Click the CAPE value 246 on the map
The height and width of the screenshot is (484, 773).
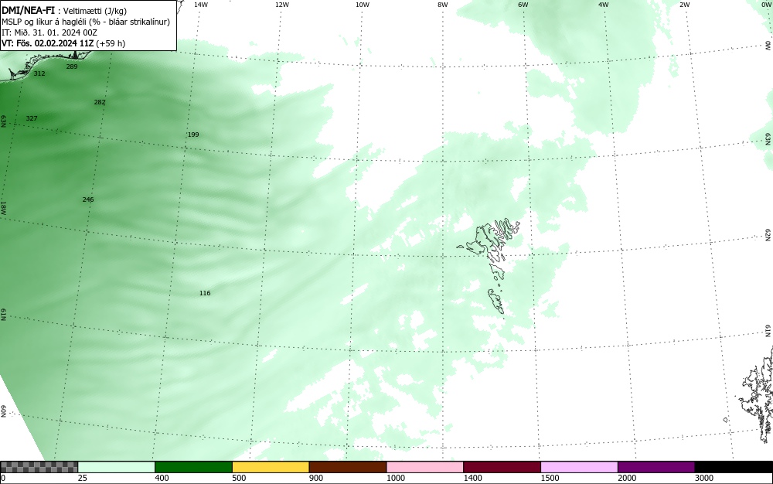tap(88, 199)
